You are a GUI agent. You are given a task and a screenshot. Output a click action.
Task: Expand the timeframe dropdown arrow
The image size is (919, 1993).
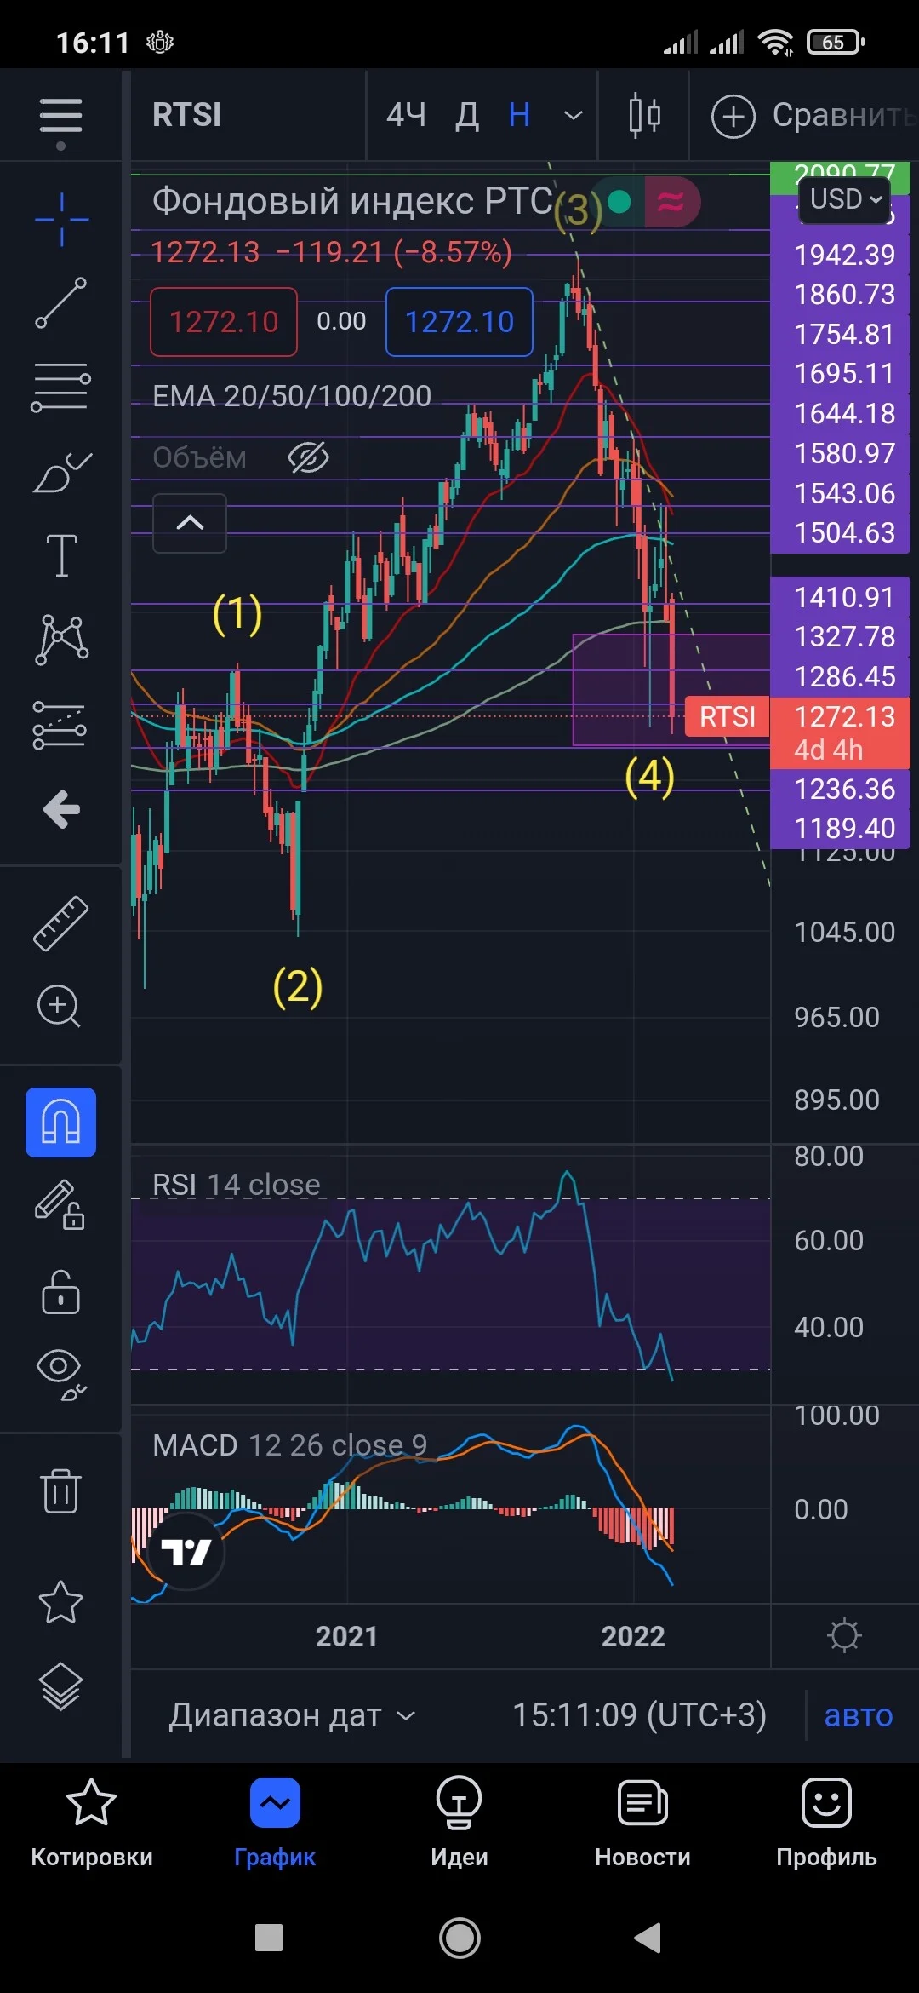pos(574,115)
